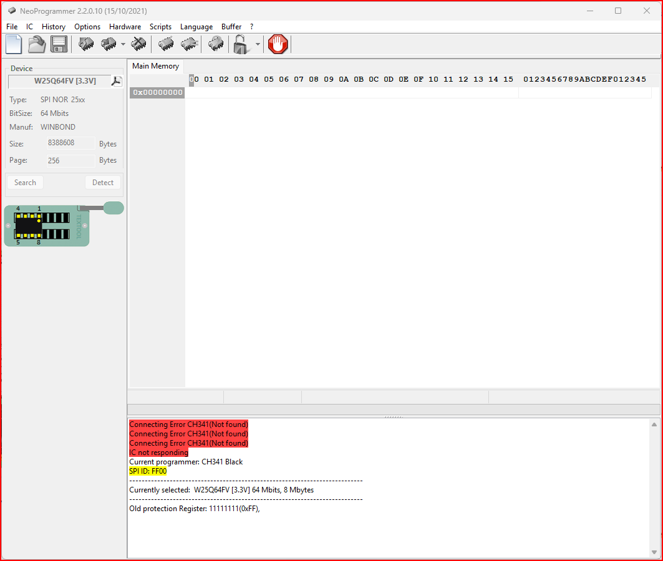
Task: Open a firmware file with folder icon
Action: pos(37,44)
